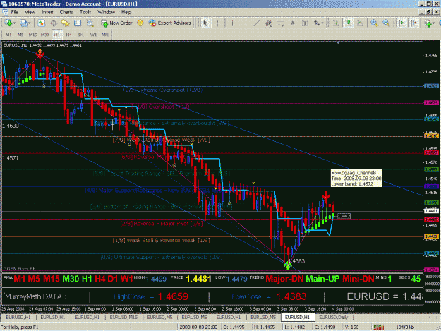The height and width of the screenshot is (331, 441).
Task: Select the Fibonacci retracement tool
Action: [x=280, y=23]
